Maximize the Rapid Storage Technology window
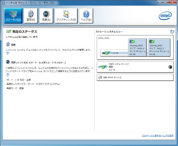Viewport: 178px width, 146px height. click(x=165, y=2)
